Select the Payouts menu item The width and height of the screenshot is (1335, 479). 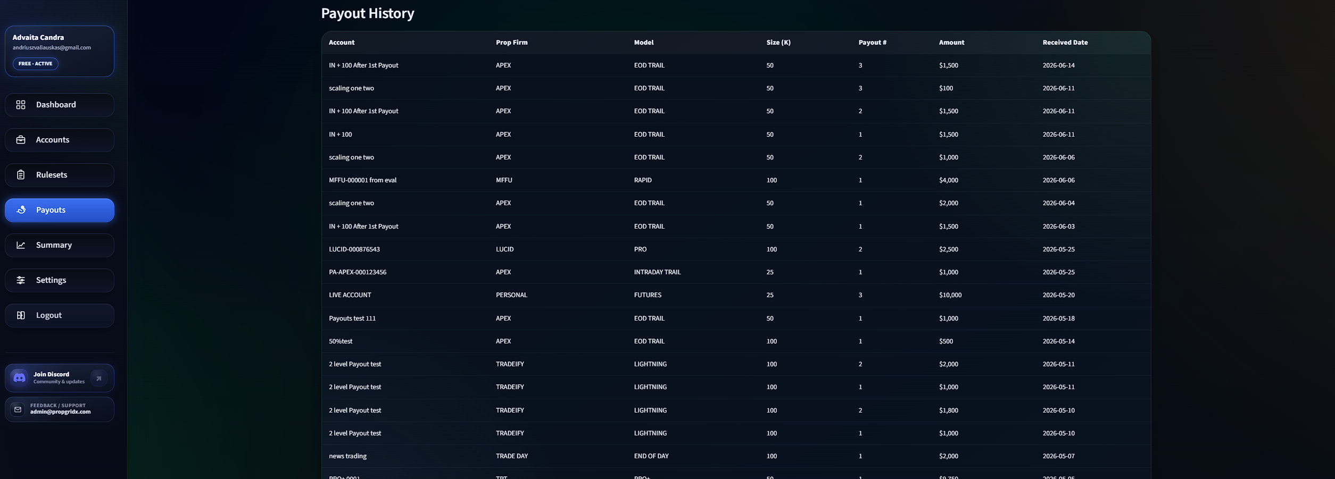point(60,210)
